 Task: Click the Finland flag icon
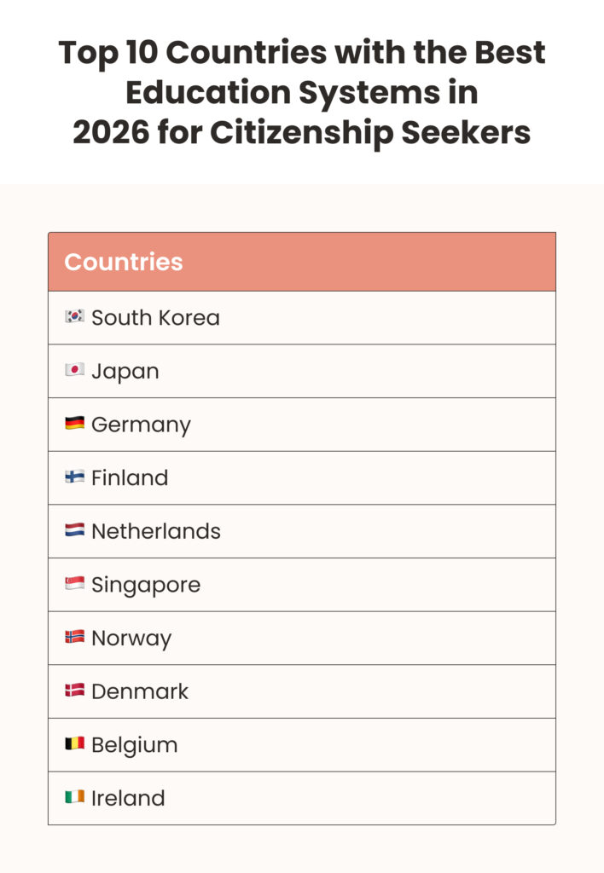74,477
